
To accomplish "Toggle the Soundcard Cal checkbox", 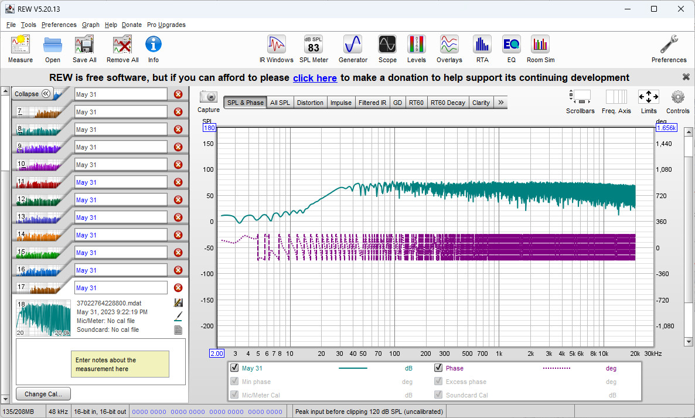I will coord(438,395).
